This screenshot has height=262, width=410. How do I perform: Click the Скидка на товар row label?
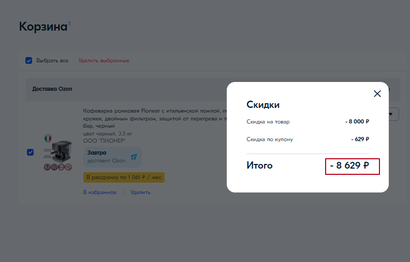click(268, 122)
